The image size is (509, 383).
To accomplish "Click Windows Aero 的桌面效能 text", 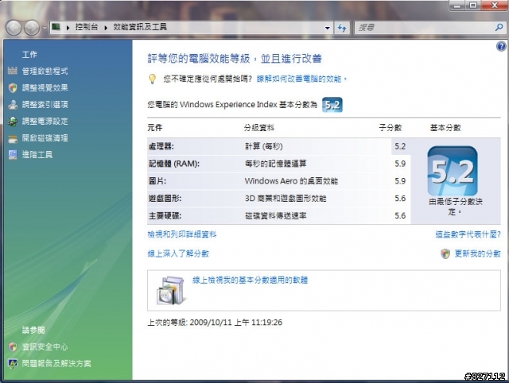I will tap(291, 181).
